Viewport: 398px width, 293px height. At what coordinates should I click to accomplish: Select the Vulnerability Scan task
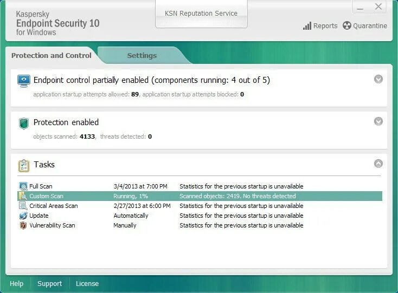tap(200, 225)
